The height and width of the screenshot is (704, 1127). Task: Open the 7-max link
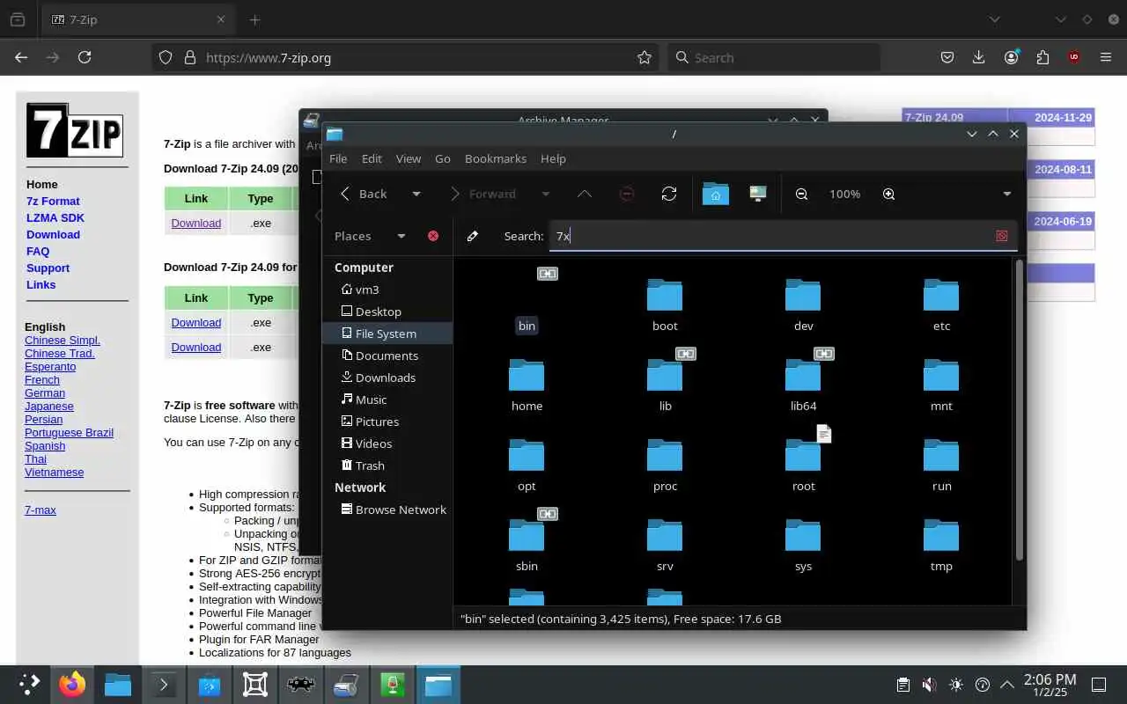[x=41, y=510]
